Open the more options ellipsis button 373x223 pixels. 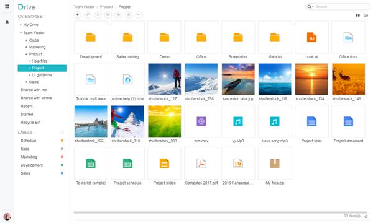tap(139, 15)
